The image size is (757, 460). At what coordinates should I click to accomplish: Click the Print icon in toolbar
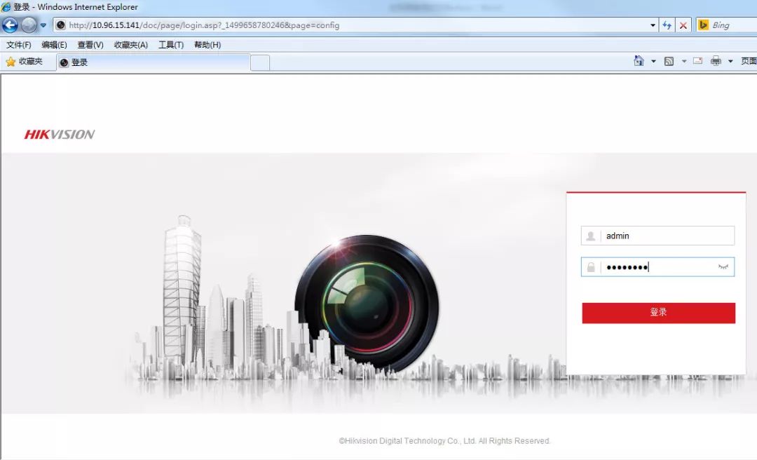pos(716,62)
